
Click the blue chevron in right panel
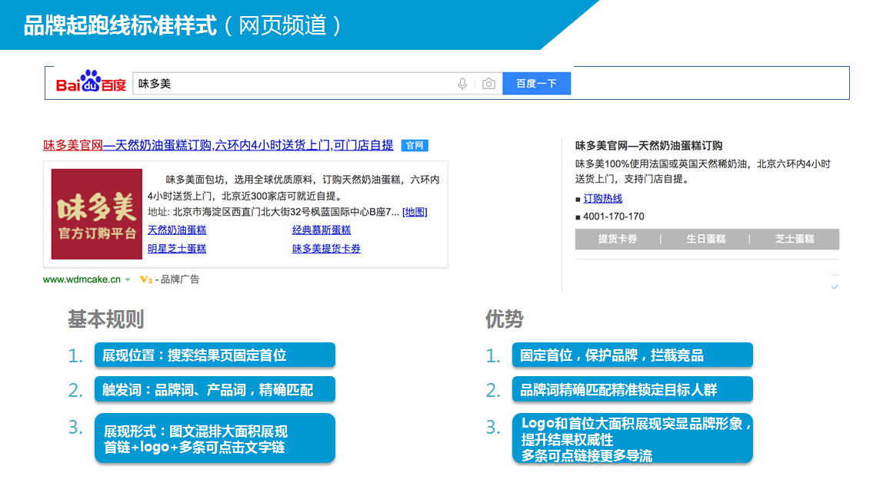[x=835, y=287]
